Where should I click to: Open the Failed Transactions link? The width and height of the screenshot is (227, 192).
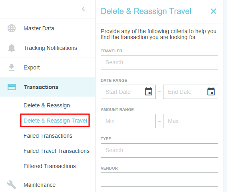pos(48,136)
